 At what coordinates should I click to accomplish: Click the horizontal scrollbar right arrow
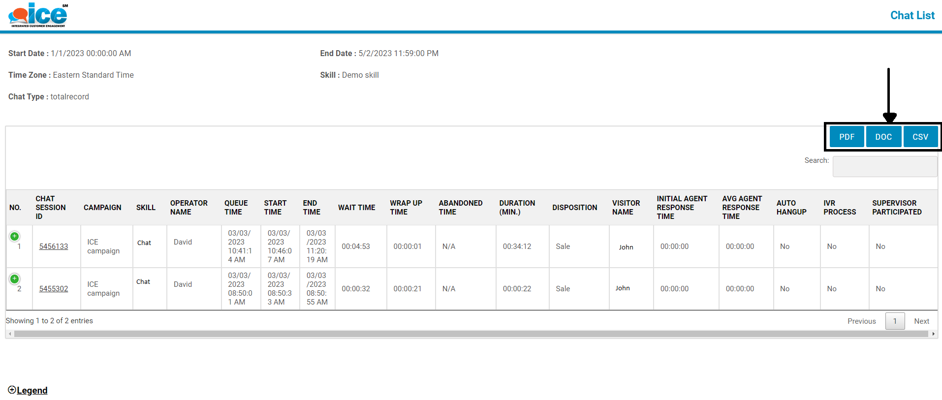coord(933,334)
